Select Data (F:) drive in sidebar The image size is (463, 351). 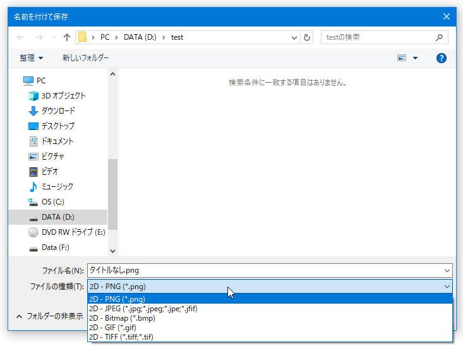(49, 247)
